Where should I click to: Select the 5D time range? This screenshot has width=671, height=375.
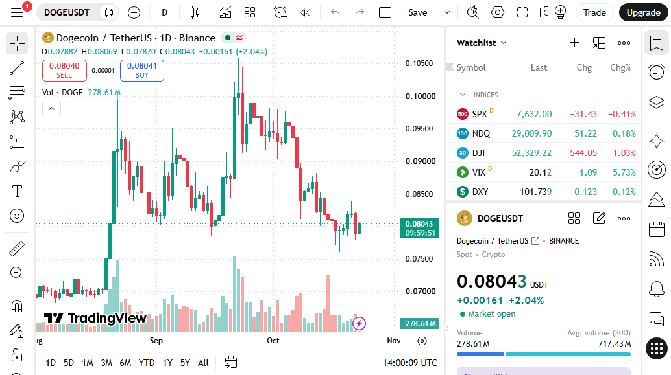[69, 363]
